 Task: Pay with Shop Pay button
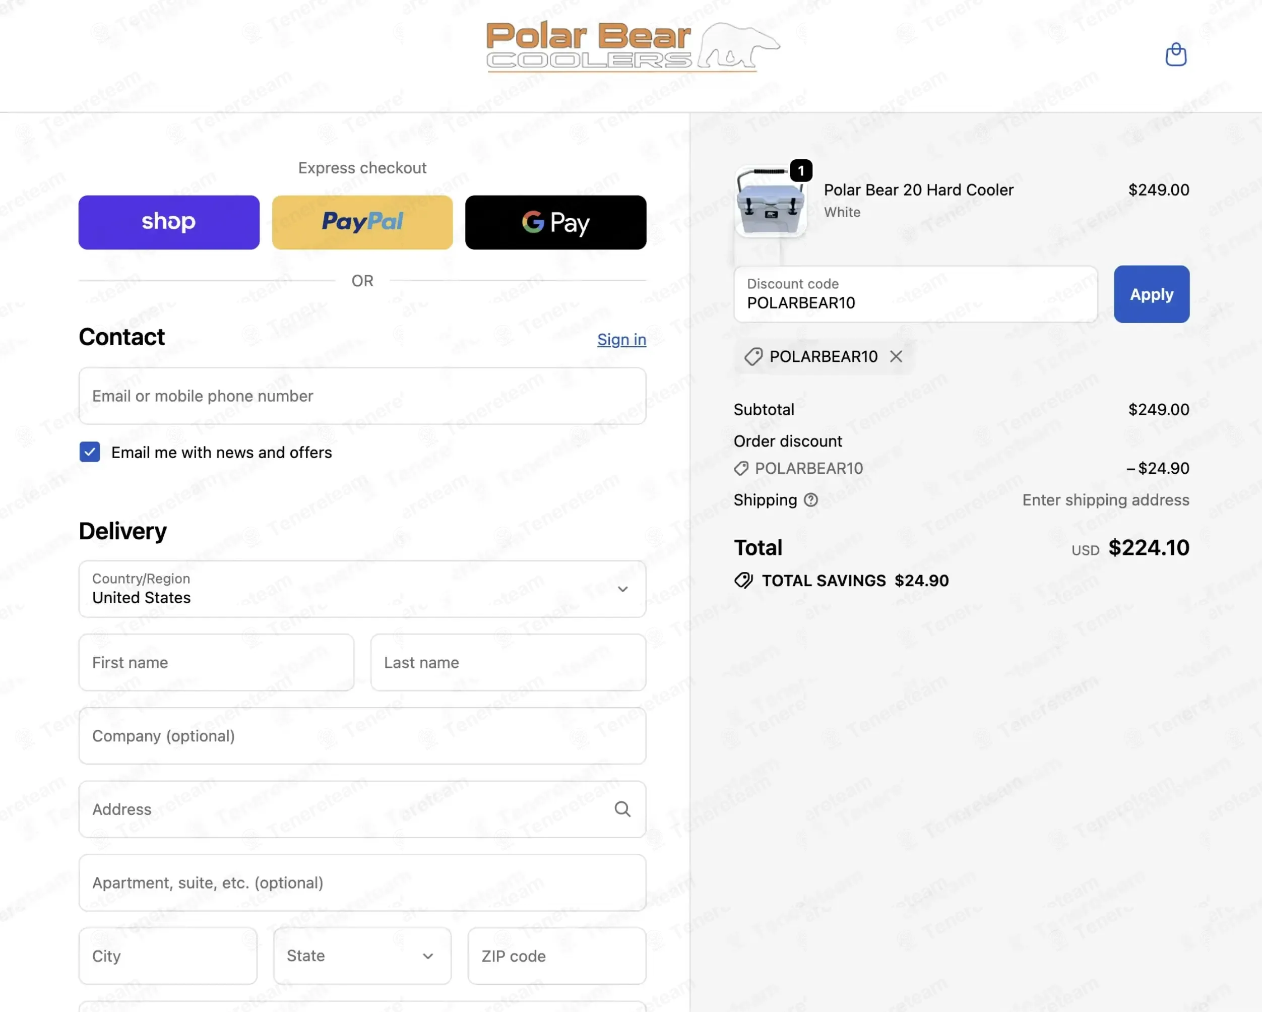(x=168, y=222)
